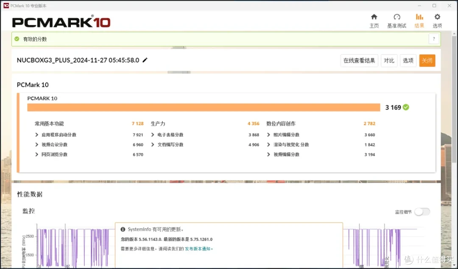Open 在线查看结果 button
This screenshot has height=269, width=458.
coord(359,60)
